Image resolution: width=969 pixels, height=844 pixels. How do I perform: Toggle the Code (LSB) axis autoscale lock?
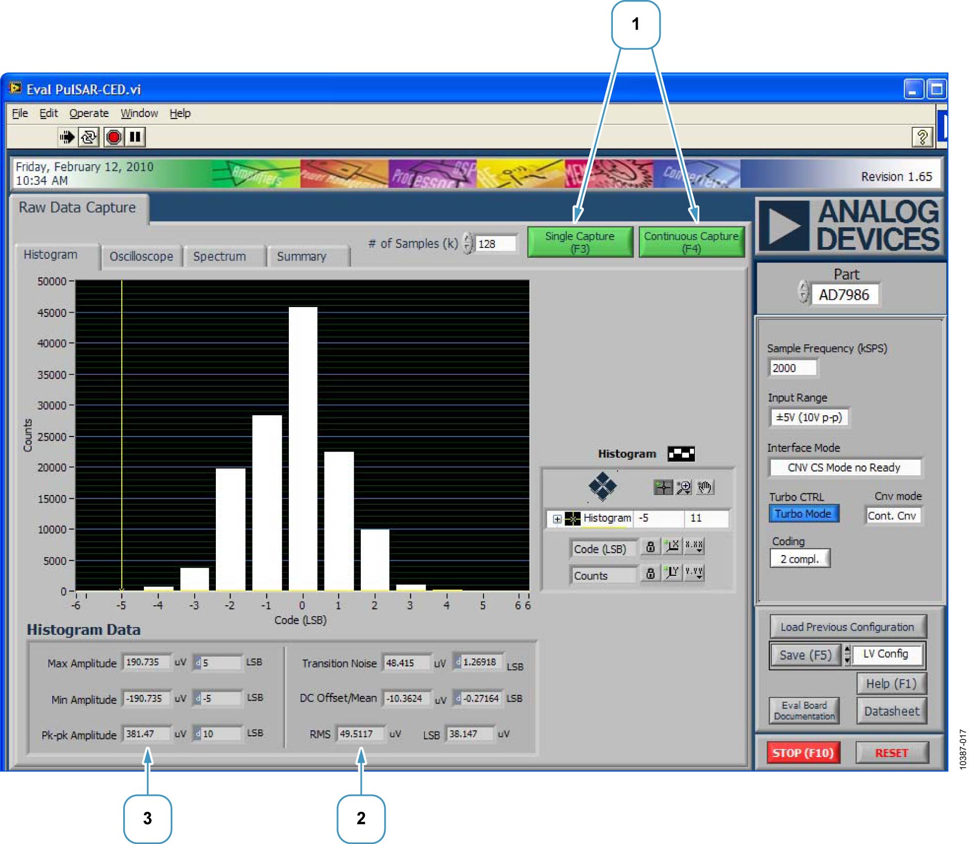(651, 547)
